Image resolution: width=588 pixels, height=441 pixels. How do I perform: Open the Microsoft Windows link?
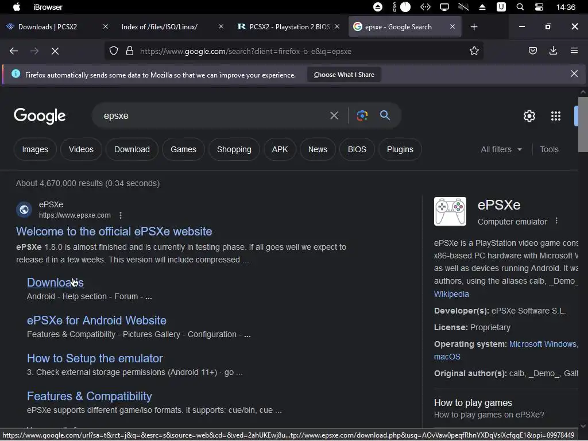tap(543, 344)
